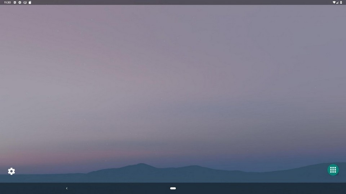Click the Wi-Fi icon in status bar
Image resolution: width=346 pixels, height=194 pixels.
tap(334, 3)
